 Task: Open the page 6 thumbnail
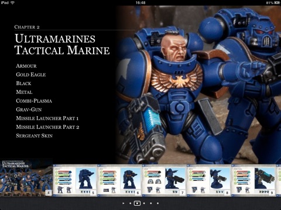tap(119, 180)
